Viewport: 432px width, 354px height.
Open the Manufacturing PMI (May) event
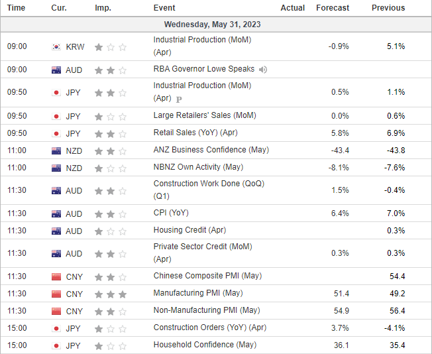point(198,293)
